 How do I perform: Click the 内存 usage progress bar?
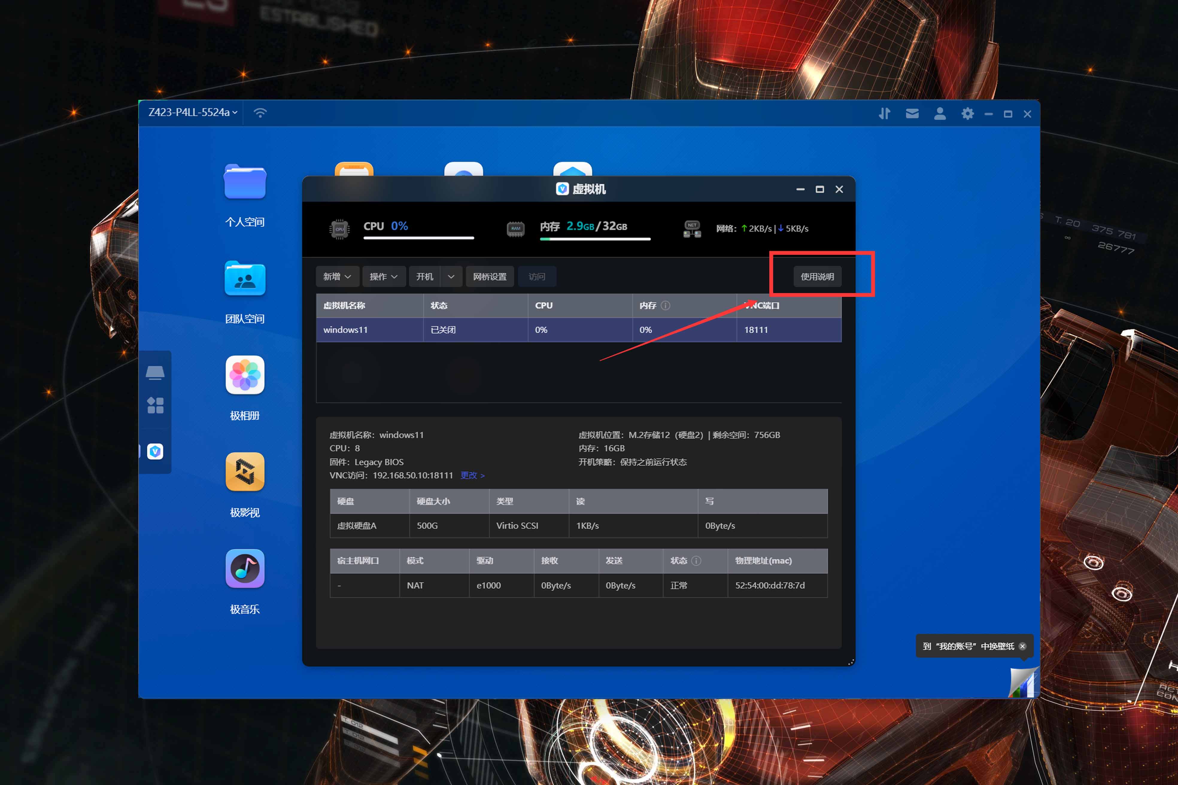tap(595, 239)
